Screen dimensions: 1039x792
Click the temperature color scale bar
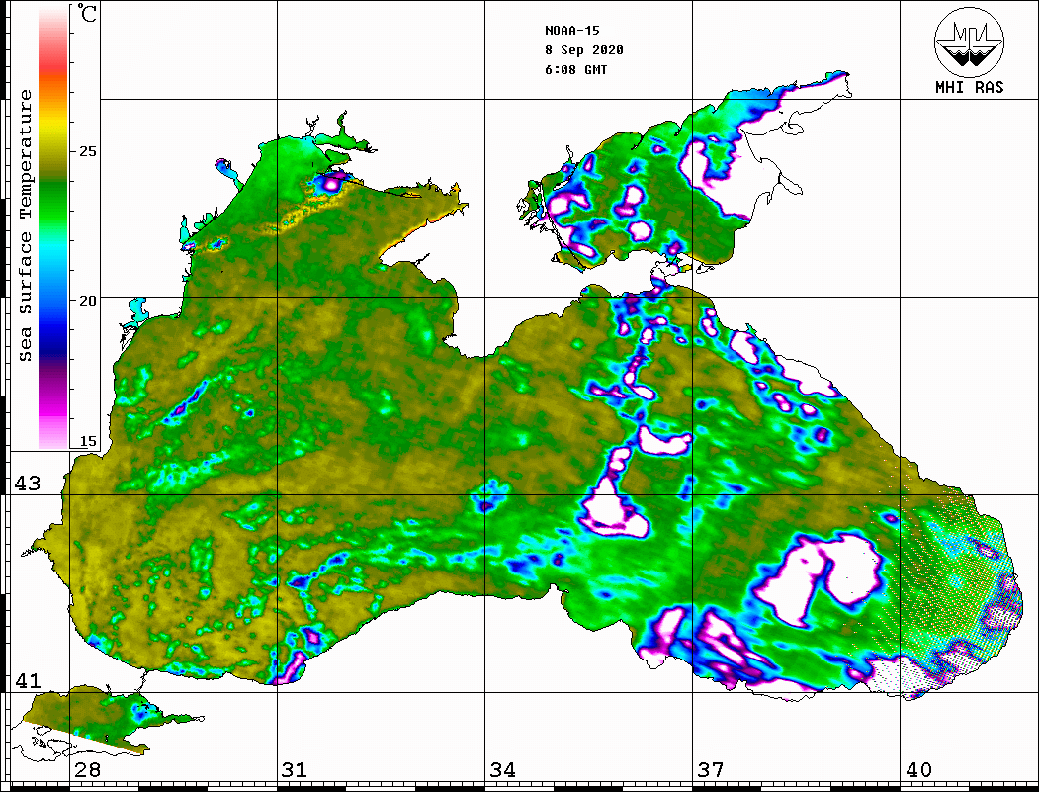(x=53, y=228)
